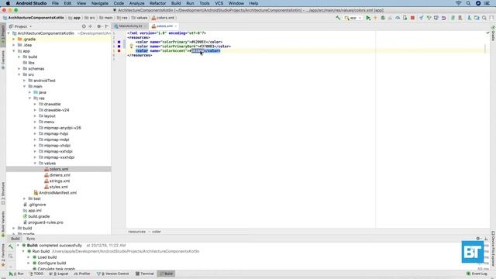496x279 pixels.
Task: Collapse the Run build node
Action: [x=23, y=251]
